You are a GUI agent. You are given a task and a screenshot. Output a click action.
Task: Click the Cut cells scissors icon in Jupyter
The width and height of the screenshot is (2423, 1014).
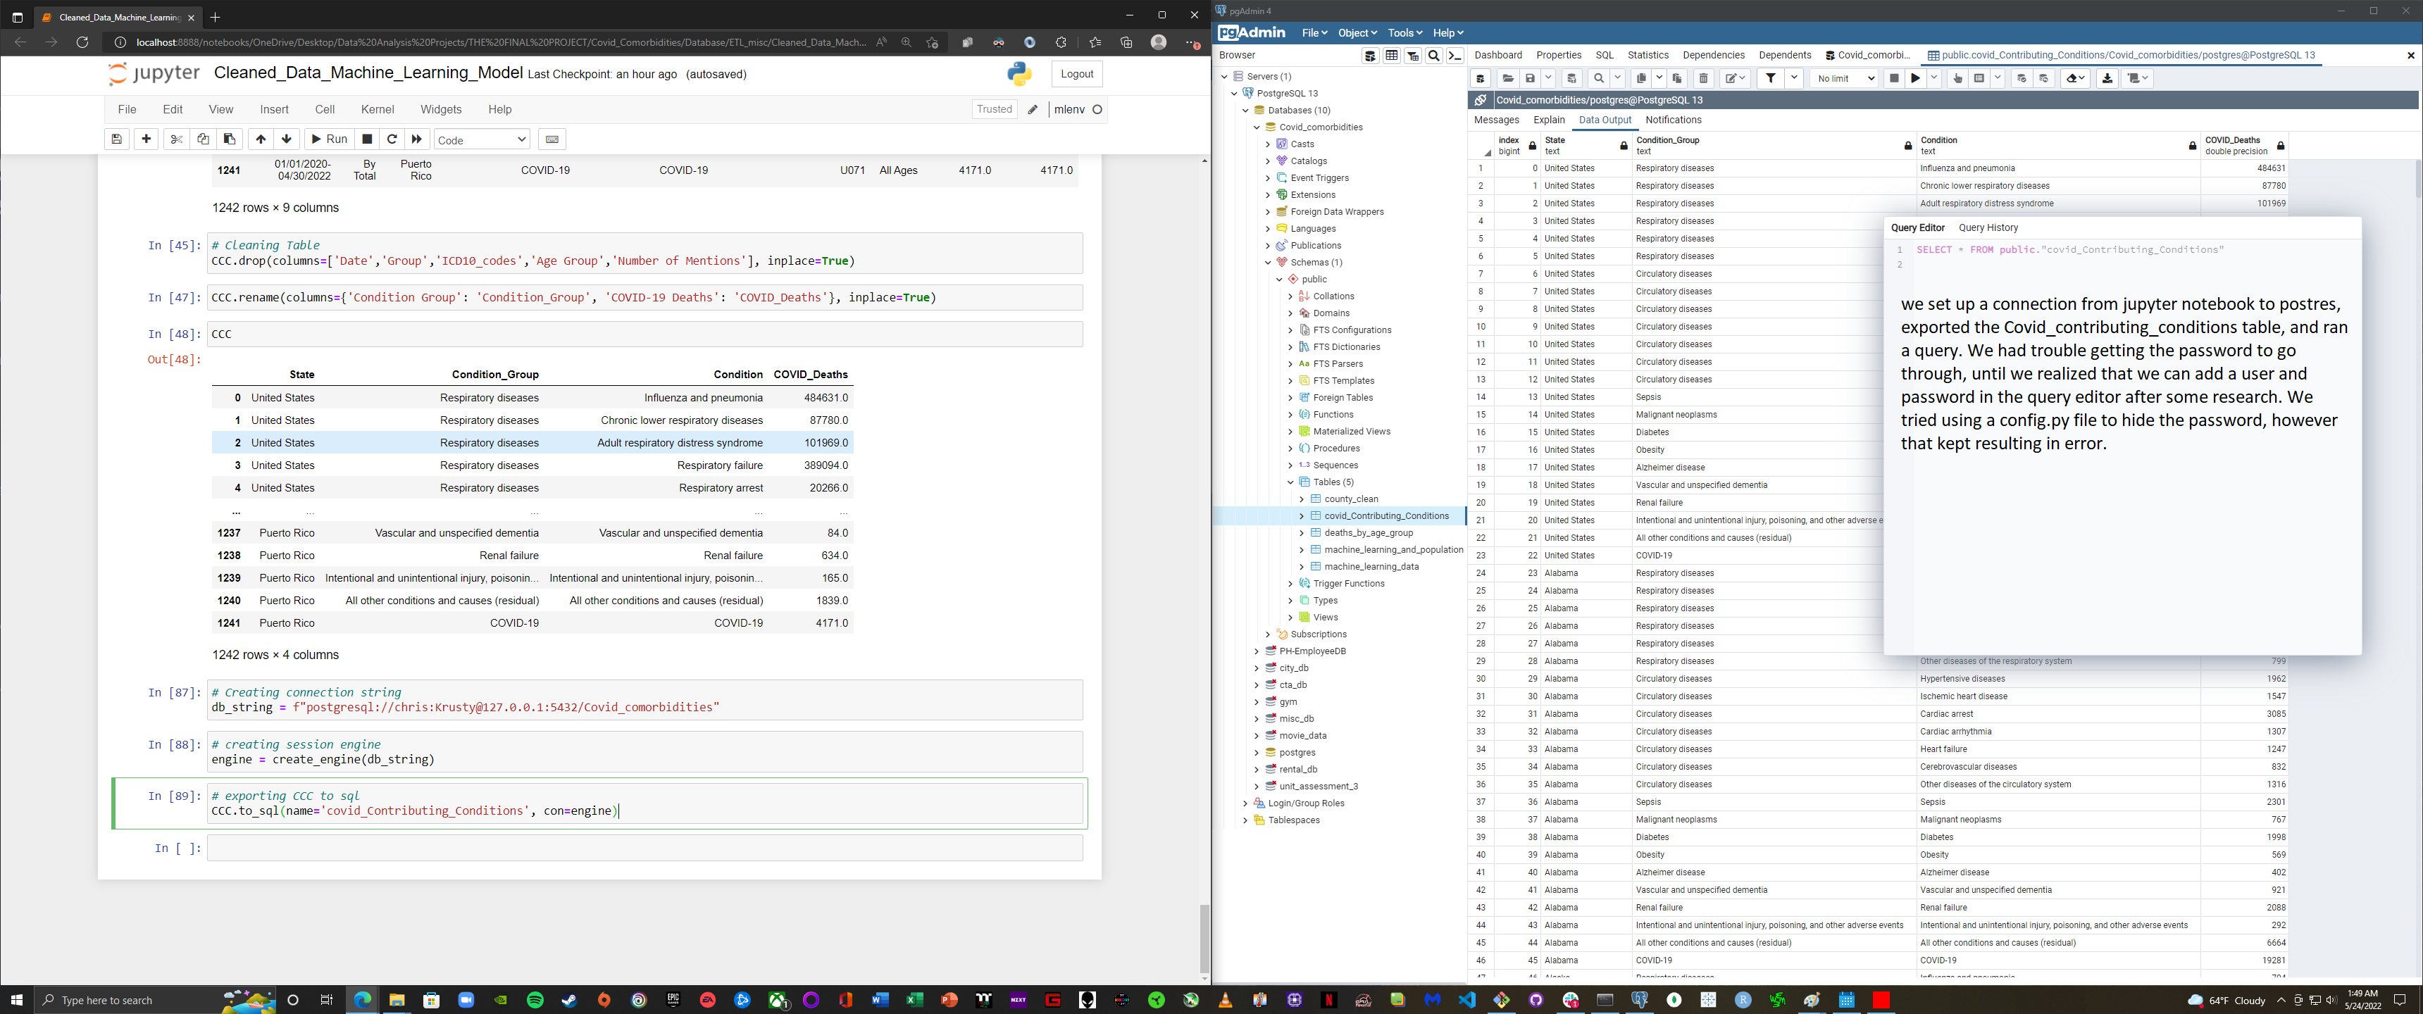point(177,138)
